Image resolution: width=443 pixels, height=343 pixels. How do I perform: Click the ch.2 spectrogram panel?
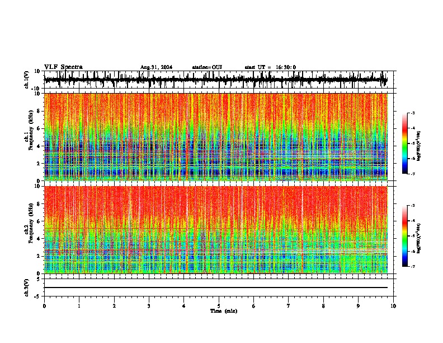coord(215,230)
